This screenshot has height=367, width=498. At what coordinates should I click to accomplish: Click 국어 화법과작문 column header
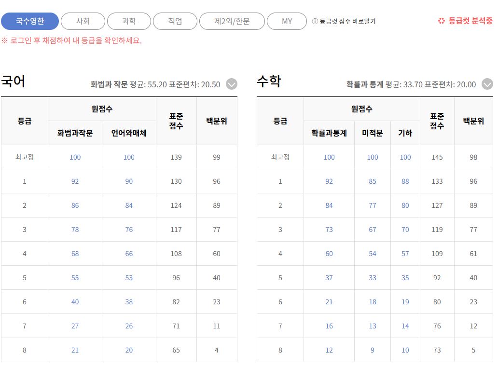(x=75, y=133)
